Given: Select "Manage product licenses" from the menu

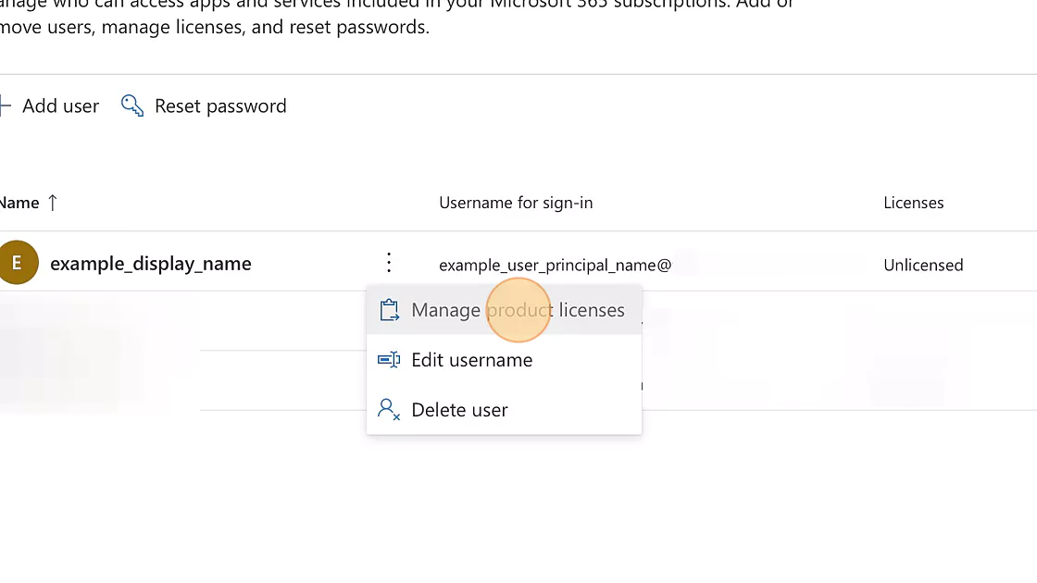Looking at the screenshot, I should [518, 309].
